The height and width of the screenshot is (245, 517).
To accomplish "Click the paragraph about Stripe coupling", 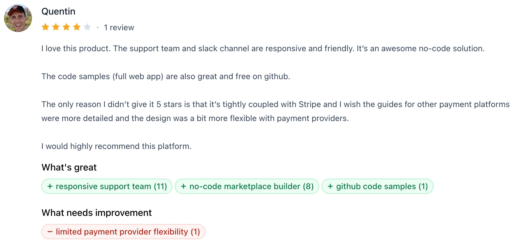I will pyautogui.click(x=276, y=111).
